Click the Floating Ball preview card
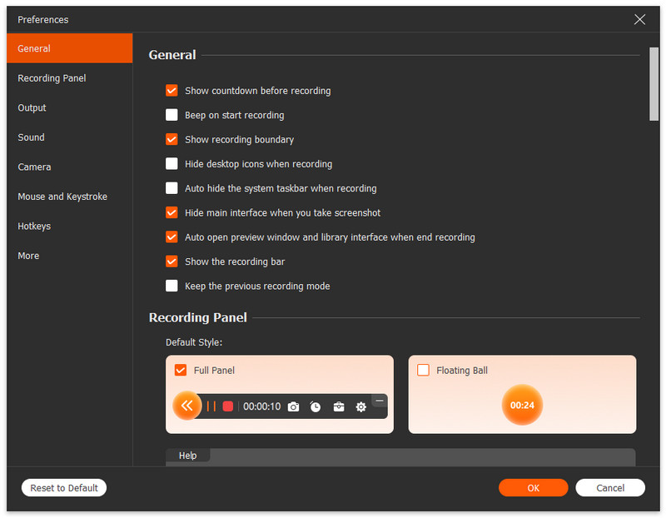Viewport: 666px width, 518px height. (522, 395)
